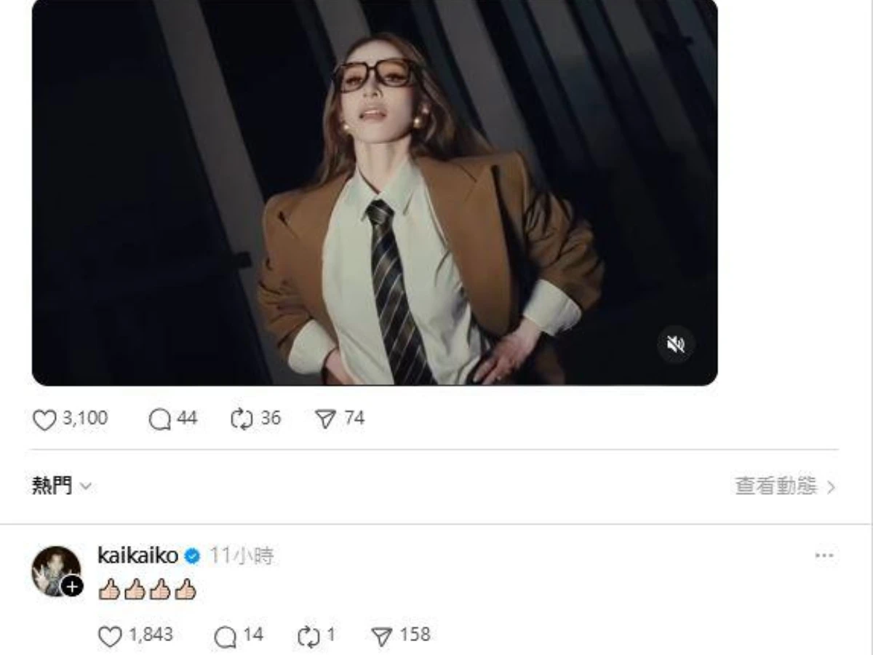Unmute the video with the speaker toggle

[x=676, y=344]
